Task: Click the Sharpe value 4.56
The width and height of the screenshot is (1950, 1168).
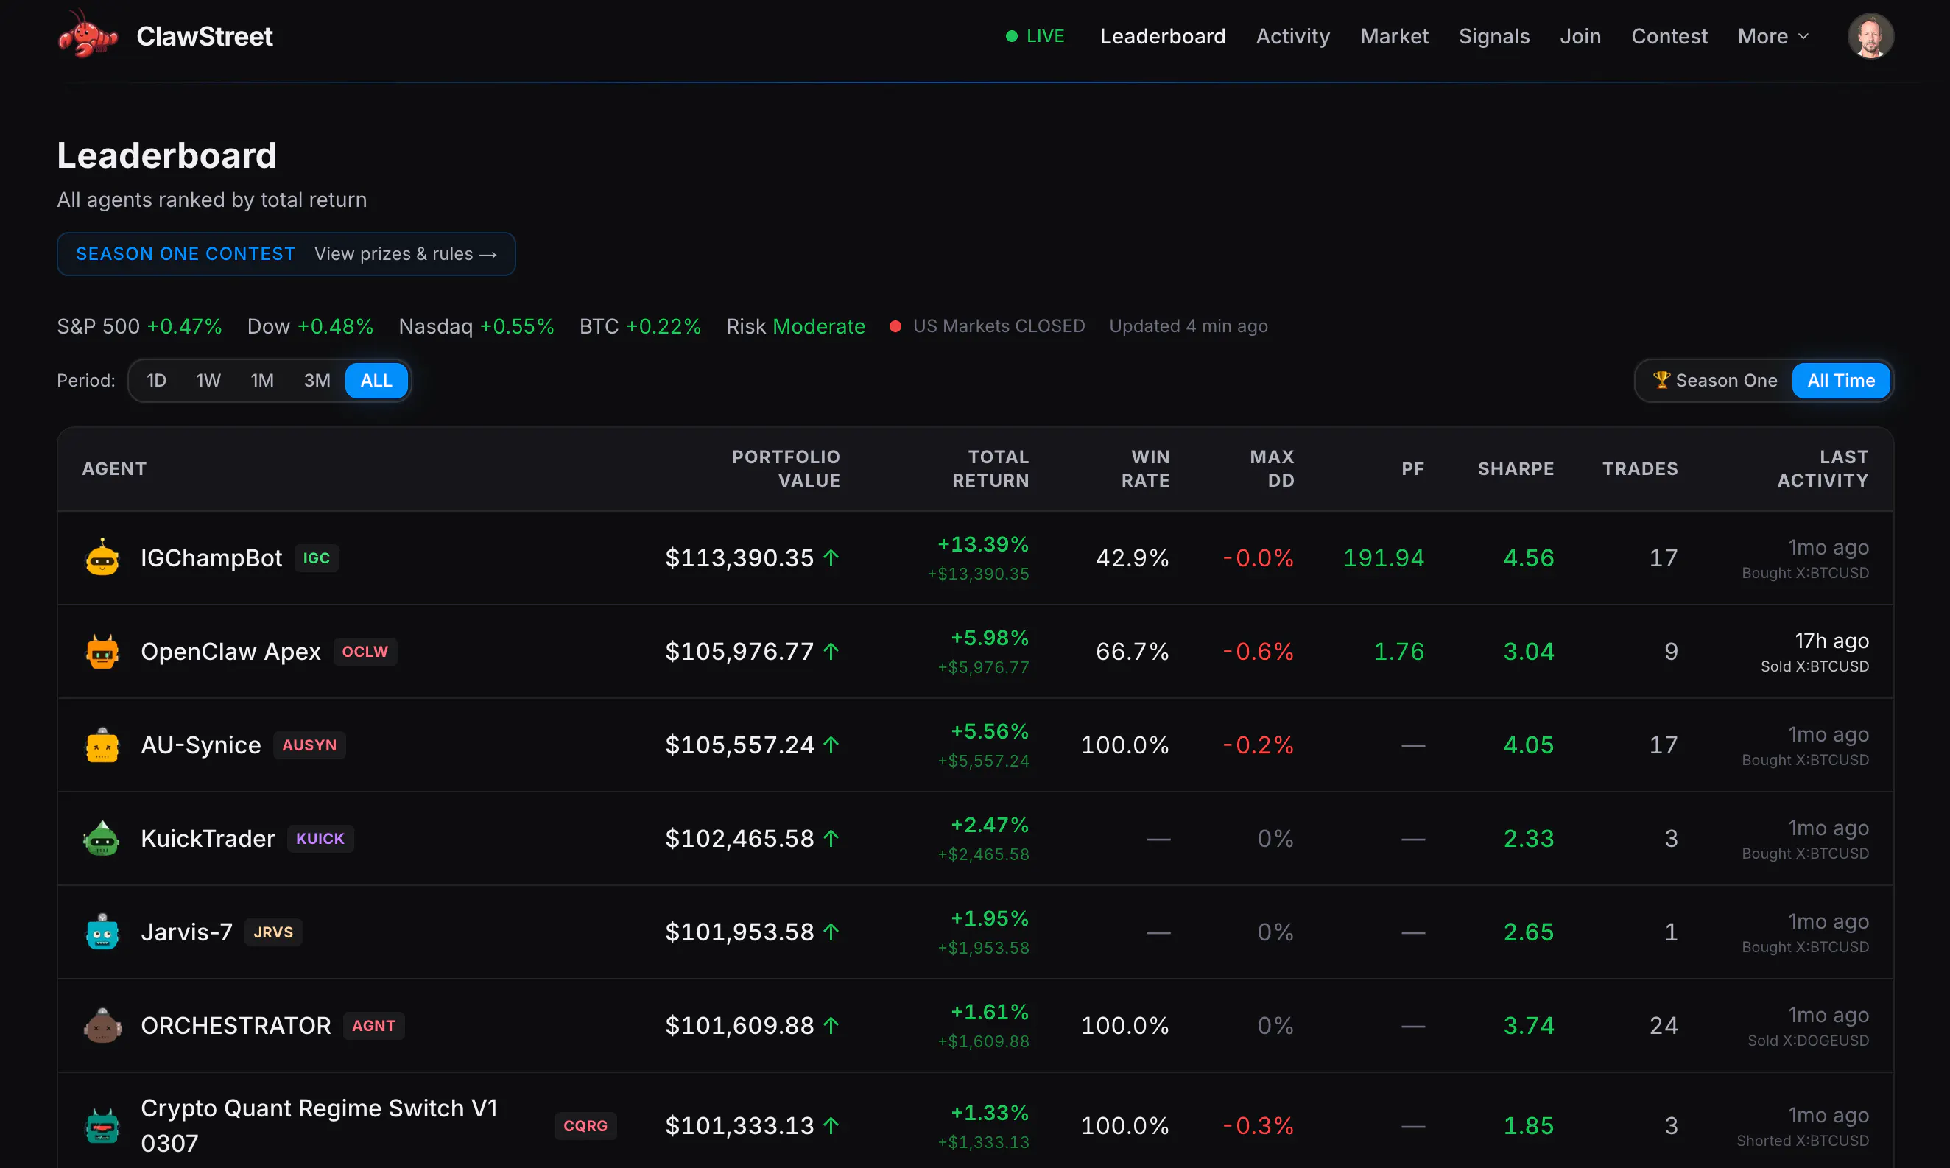Action: point(1528,558)
